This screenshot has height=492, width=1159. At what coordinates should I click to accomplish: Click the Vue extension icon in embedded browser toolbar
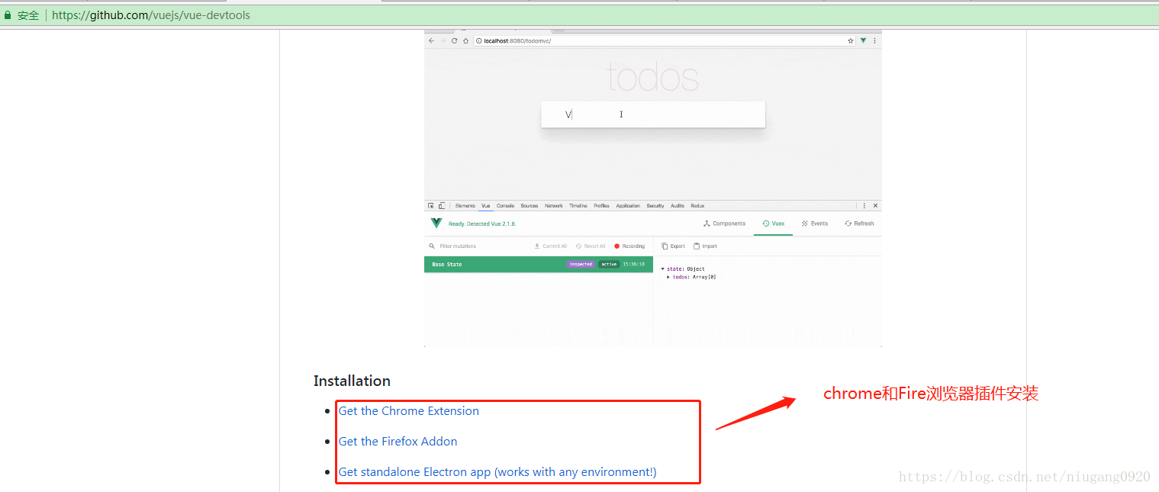(863, 41)
